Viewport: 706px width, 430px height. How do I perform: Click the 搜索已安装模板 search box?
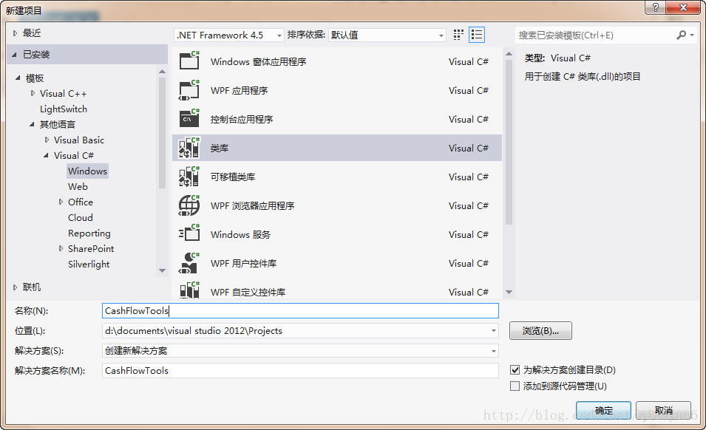point(594,35)
